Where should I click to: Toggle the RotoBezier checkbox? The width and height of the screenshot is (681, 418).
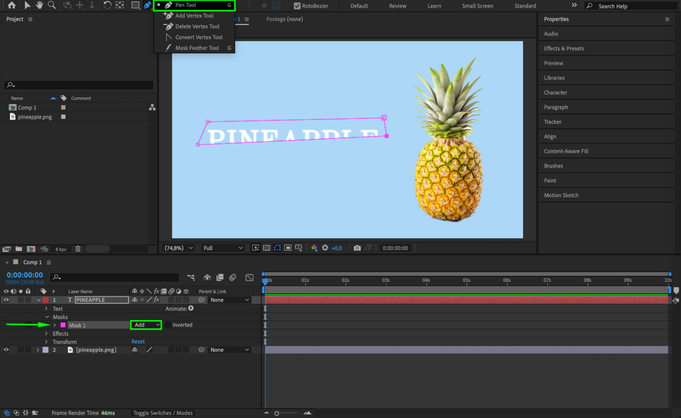click(297, 6)
